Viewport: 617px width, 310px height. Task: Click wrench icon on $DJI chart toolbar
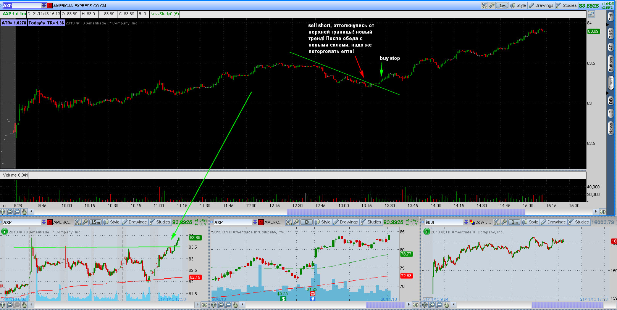click(x=504, y=222)
